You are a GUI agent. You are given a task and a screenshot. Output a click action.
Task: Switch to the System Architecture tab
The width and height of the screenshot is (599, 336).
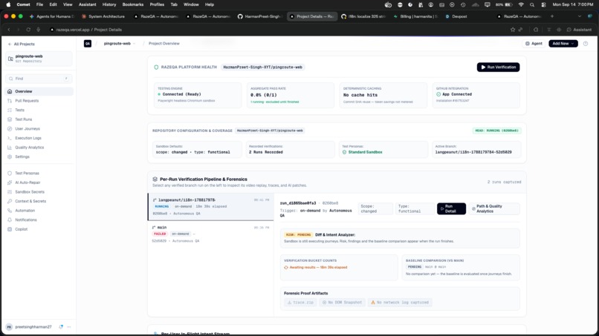pos(103,16)
